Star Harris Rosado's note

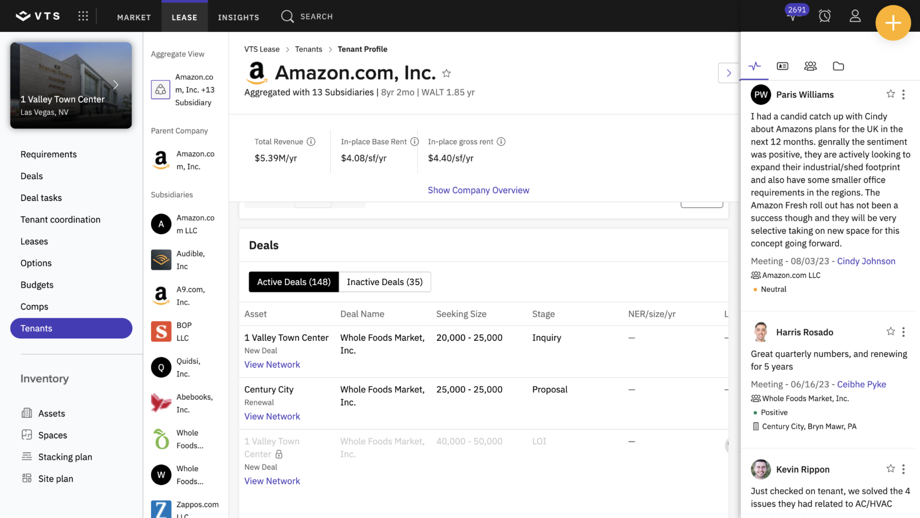click(x=891, y=332)
